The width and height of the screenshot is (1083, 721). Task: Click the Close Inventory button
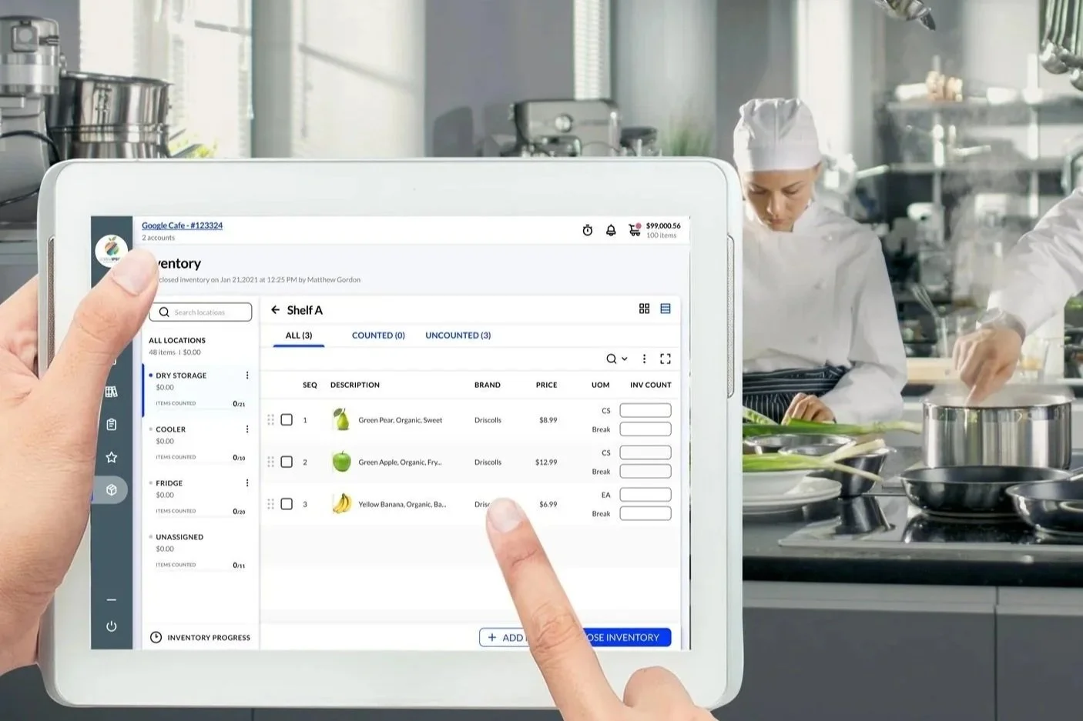624,637
